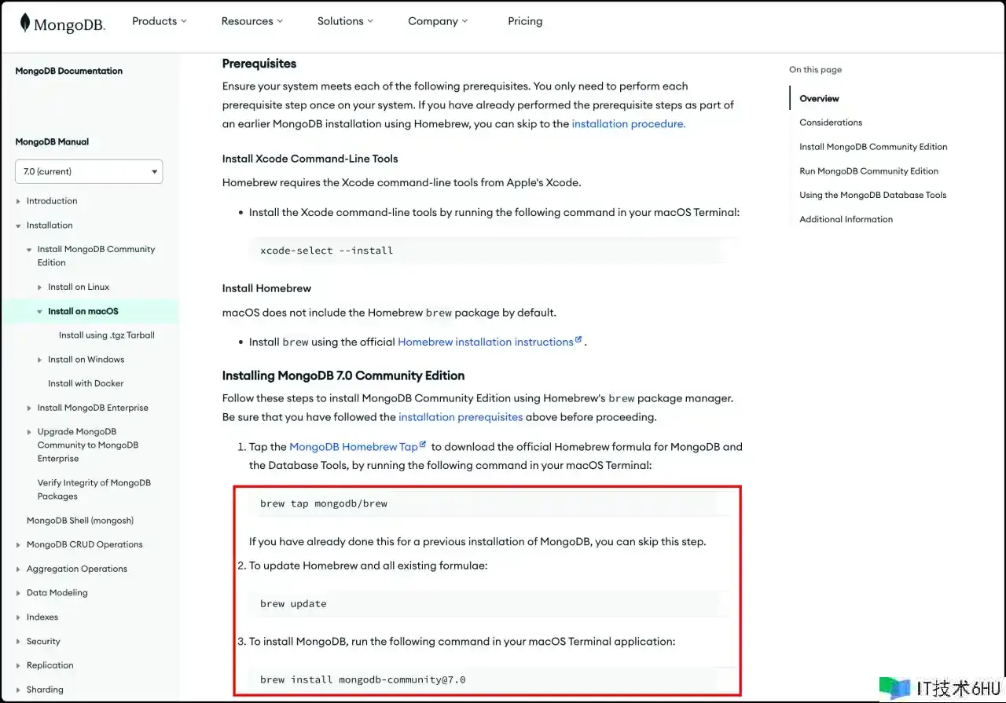Expand the Replication arrow
Viewport: 1006px width, 703px height.
18,666
